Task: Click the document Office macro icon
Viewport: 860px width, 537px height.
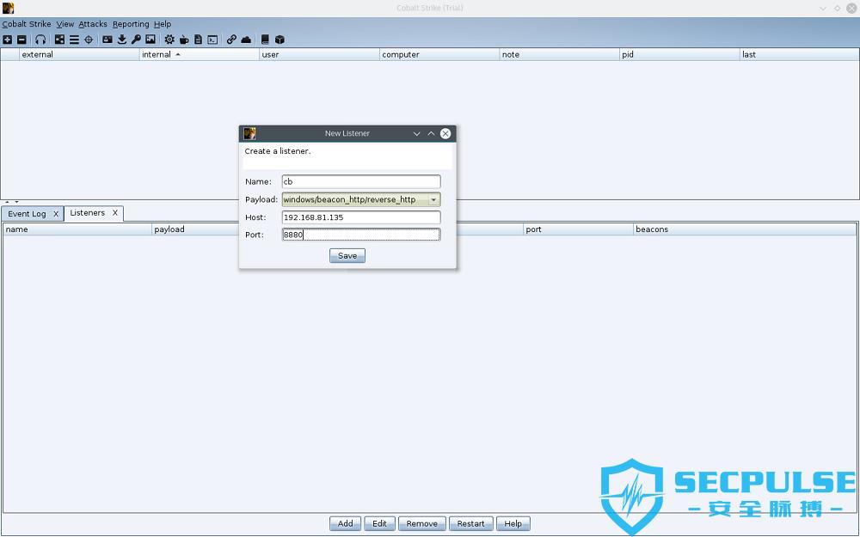Action: pos(198,40)
